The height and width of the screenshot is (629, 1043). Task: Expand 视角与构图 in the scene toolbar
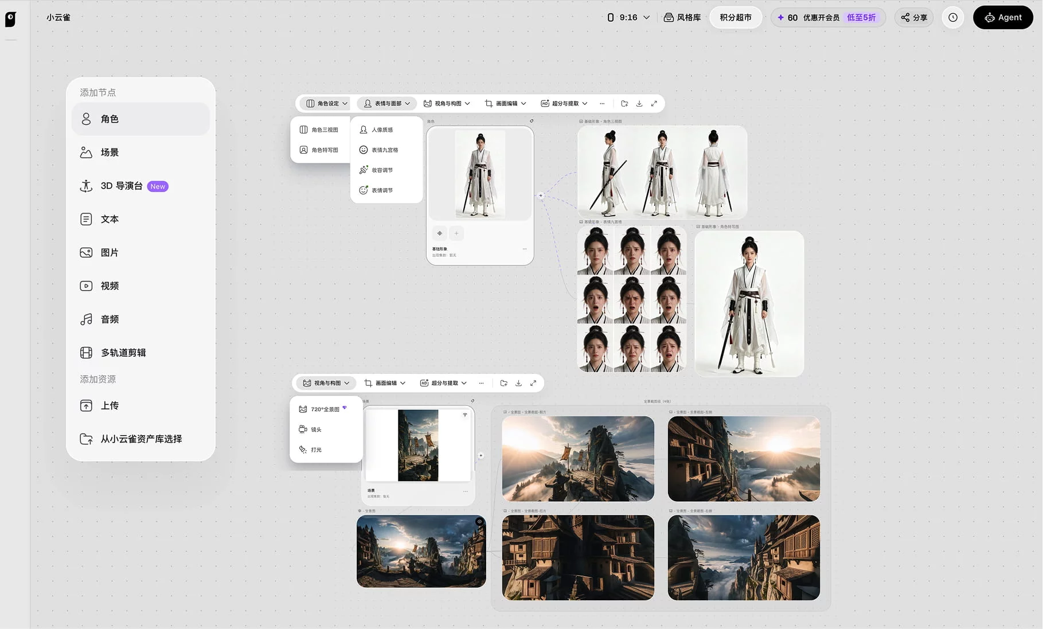(x=326, y=383)
